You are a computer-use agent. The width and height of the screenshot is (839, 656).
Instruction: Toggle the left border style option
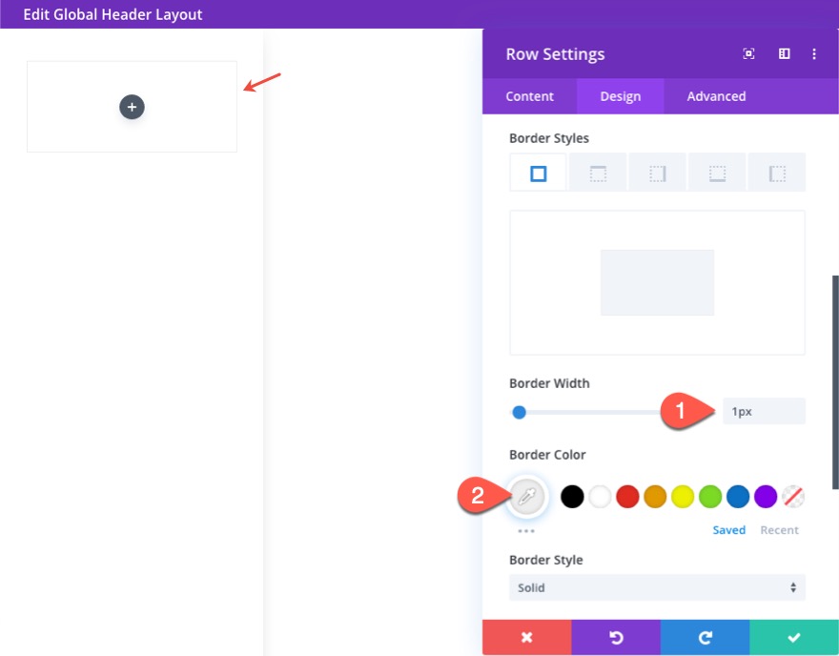(x=777, y=173)
